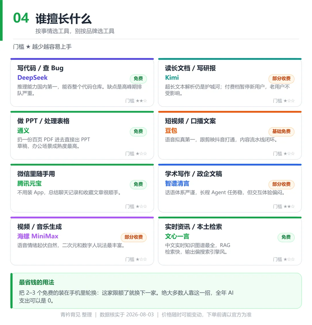This screenshot has height=325, width=312.
Task: Click the Kimi product name
Action: tap(172, 78)
